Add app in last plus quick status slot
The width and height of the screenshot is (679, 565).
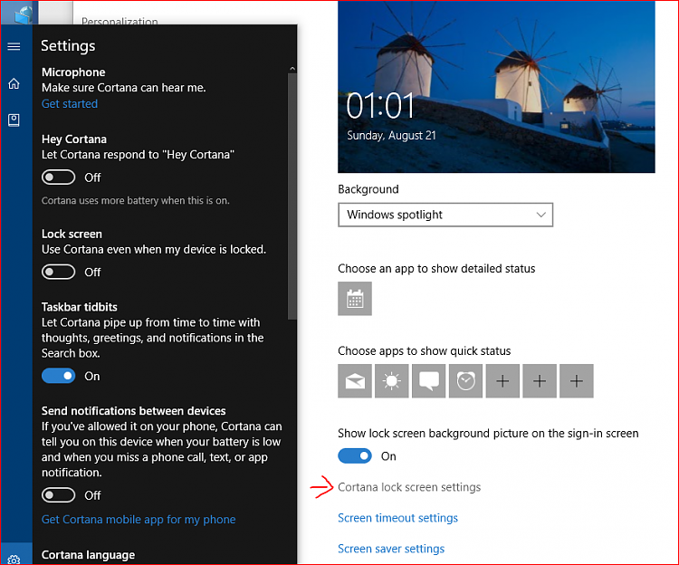[x=577, y=381]
